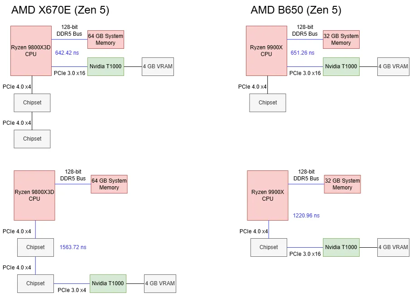Click the AMD X670E (Zen 5) heading

point(60,10)
